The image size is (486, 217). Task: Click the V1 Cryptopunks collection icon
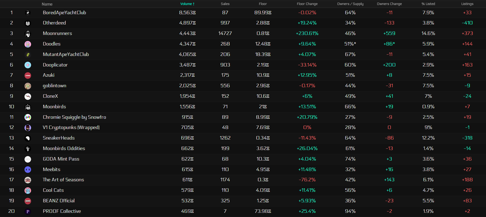pos(28,128)
